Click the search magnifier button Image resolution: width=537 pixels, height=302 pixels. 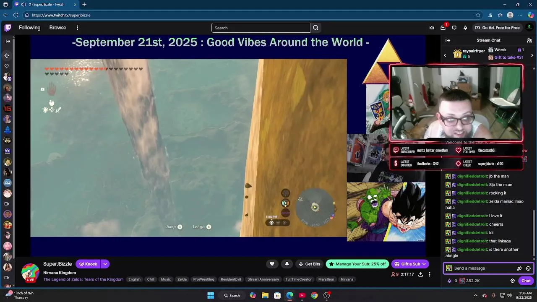(x=315, y=28)
